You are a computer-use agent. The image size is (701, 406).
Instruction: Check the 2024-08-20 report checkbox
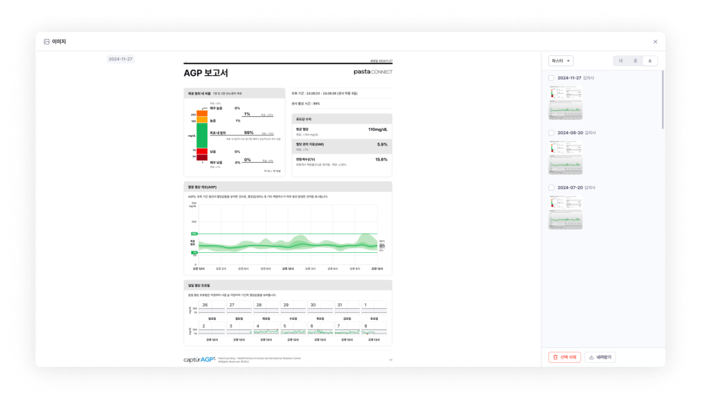(x=552, y=133)
